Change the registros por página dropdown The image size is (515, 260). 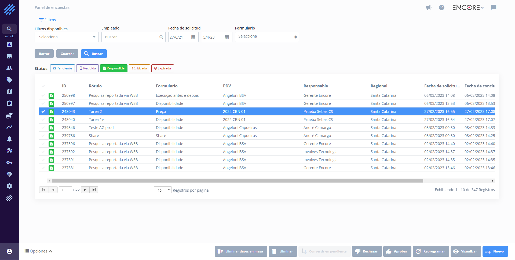point(163,190)
